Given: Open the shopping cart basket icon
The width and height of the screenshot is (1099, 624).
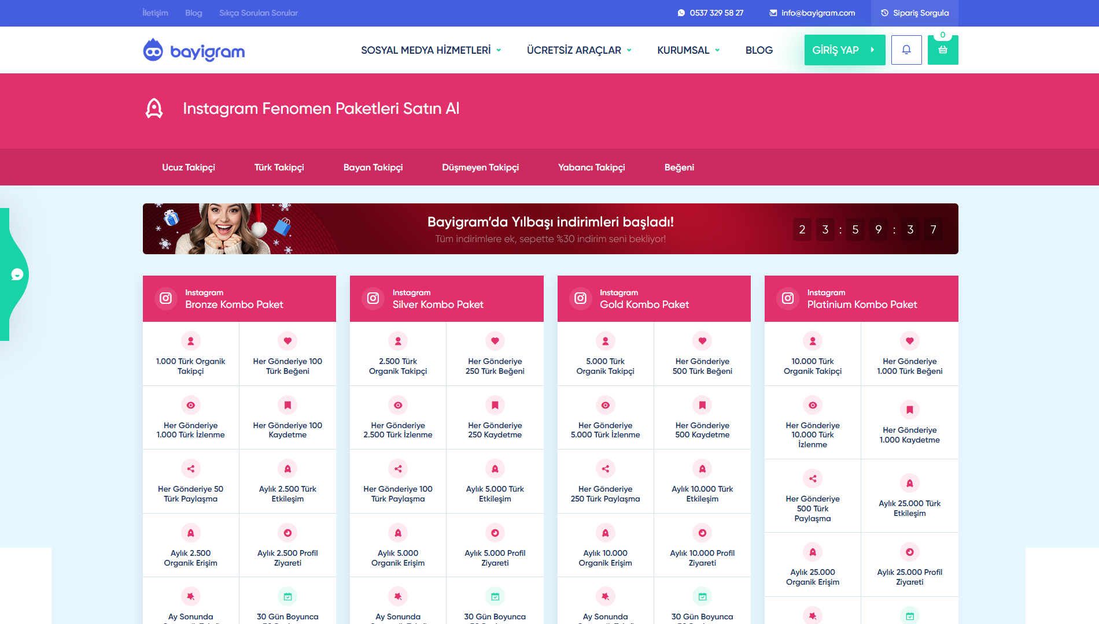Looking at the screenshot, I should 942,50.
